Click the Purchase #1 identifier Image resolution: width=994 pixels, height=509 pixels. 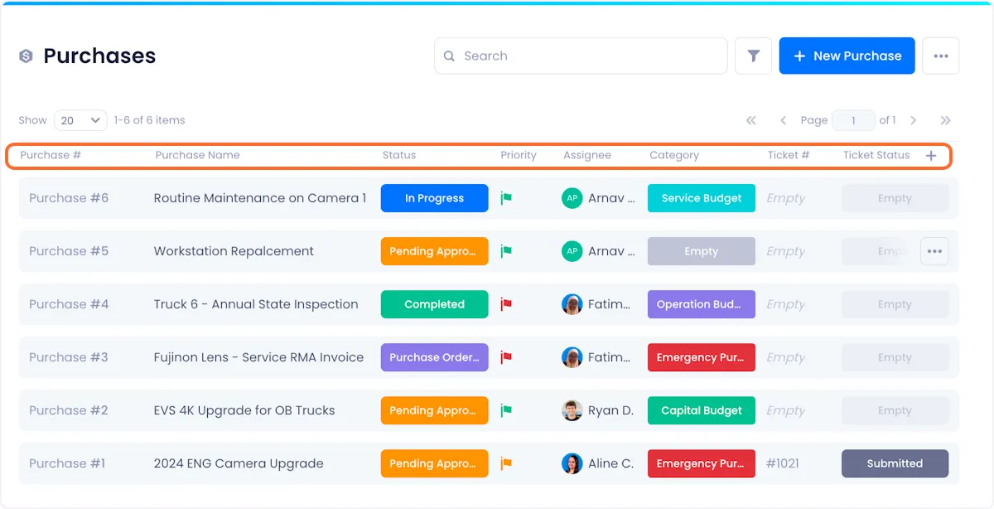point(67,463)
